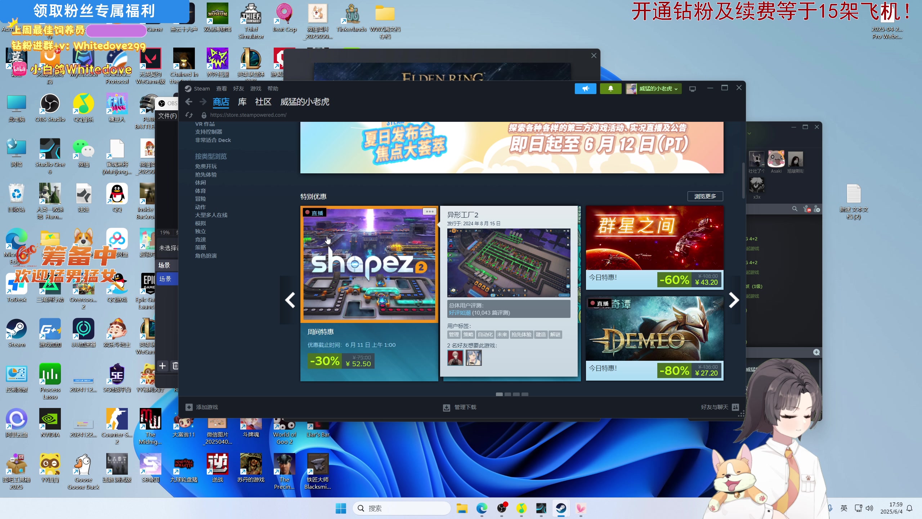This screenshot has height=519, width=922.
Task: Show previous special offers with left arrow
Action: click(x=290, y=300)
